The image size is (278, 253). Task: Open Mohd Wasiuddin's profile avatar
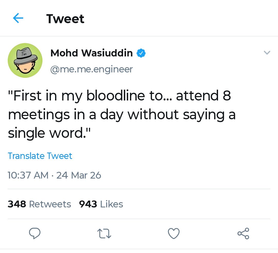pos(25,60)
